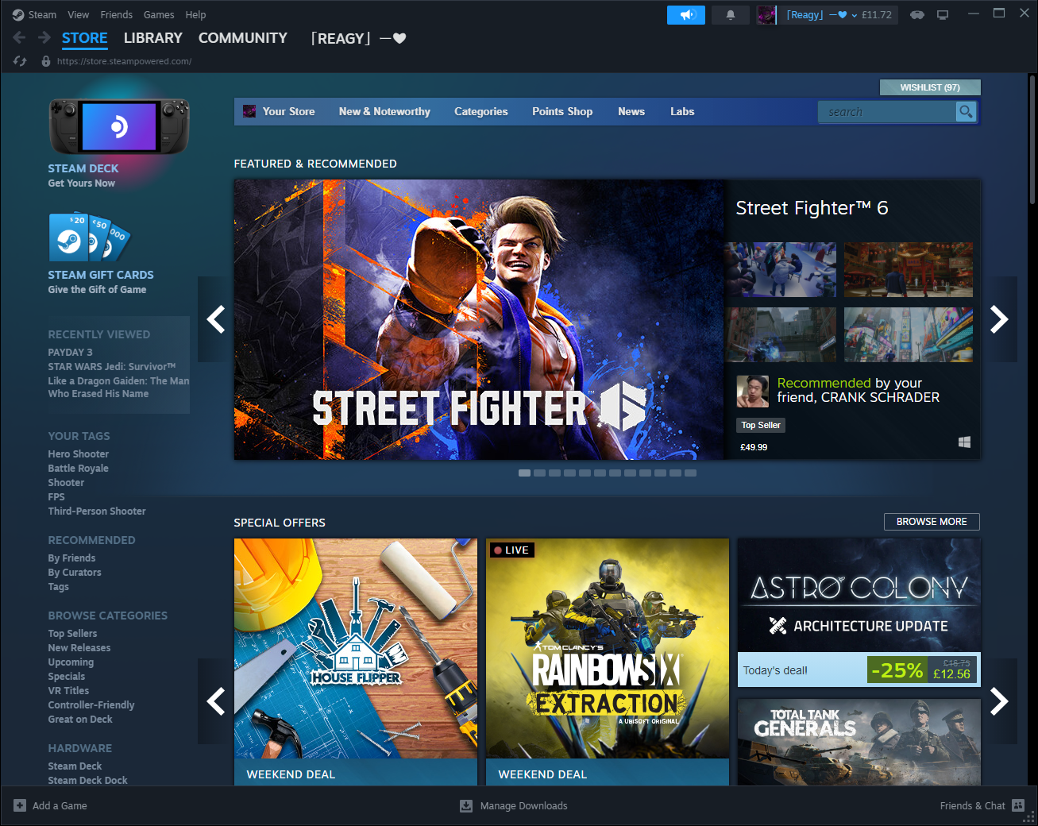Select the Hero Shooter tag

click(x=78, y=454)
